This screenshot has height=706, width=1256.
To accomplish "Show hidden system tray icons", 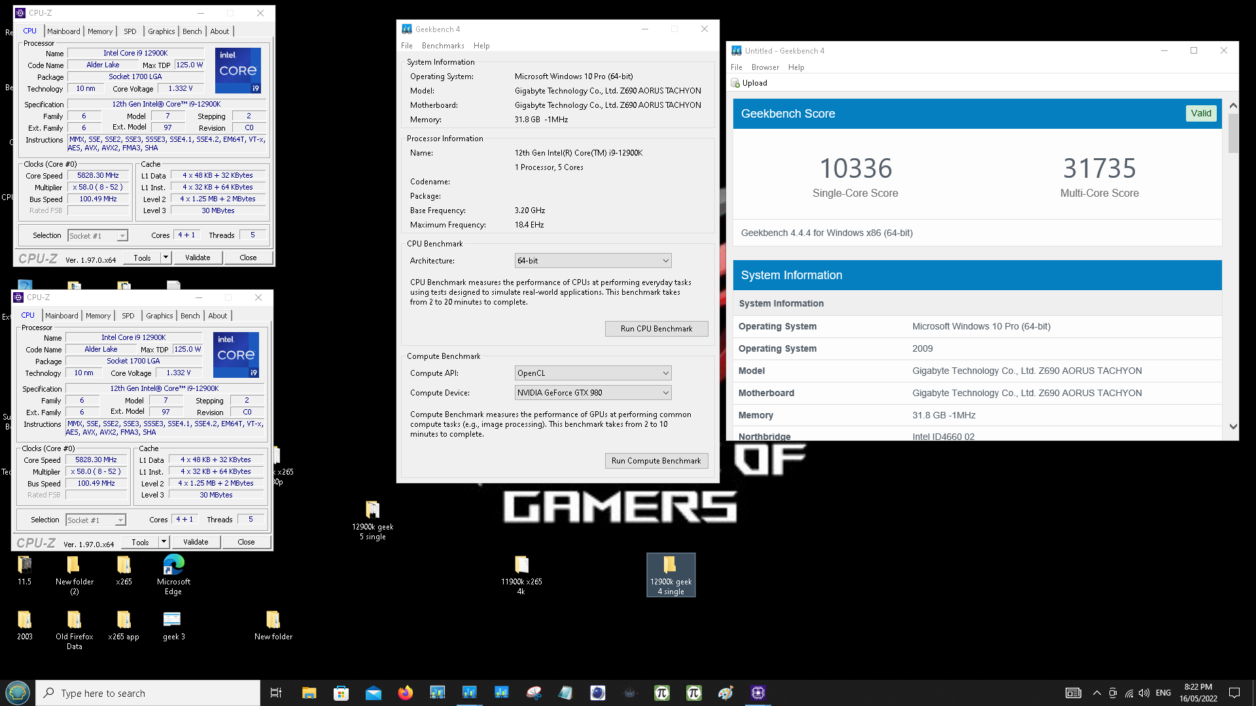I will (x=1097, y=693).
